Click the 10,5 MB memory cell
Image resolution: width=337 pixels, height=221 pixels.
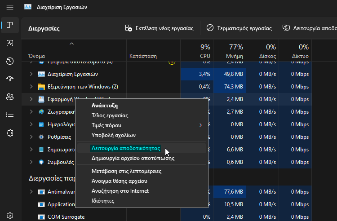coord(230,204)
